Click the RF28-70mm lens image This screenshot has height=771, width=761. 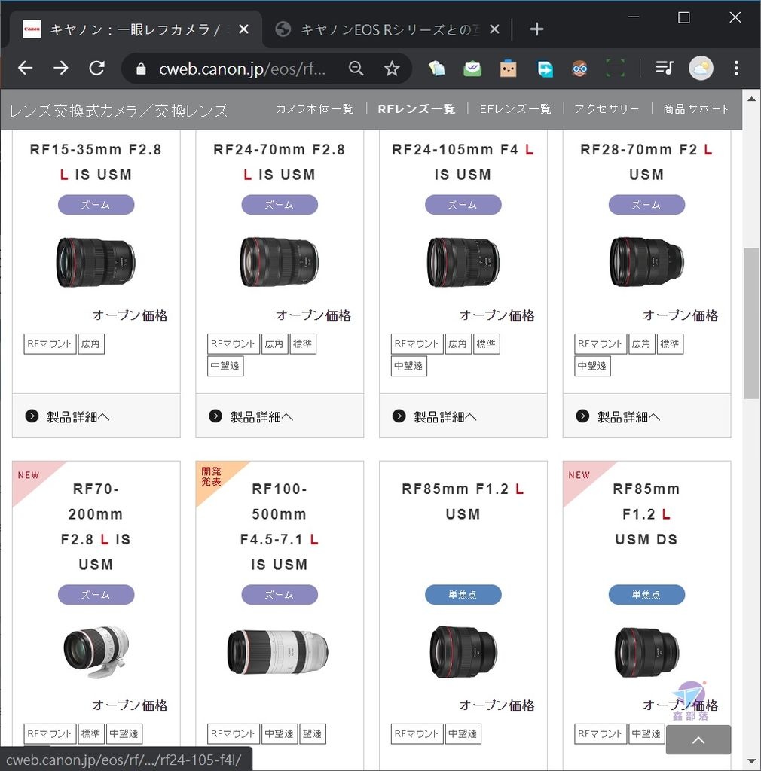[x=646, y=262]
